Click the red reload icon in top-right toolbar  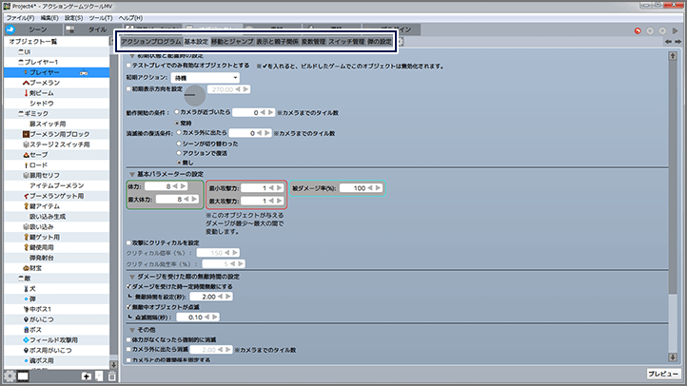636,30
